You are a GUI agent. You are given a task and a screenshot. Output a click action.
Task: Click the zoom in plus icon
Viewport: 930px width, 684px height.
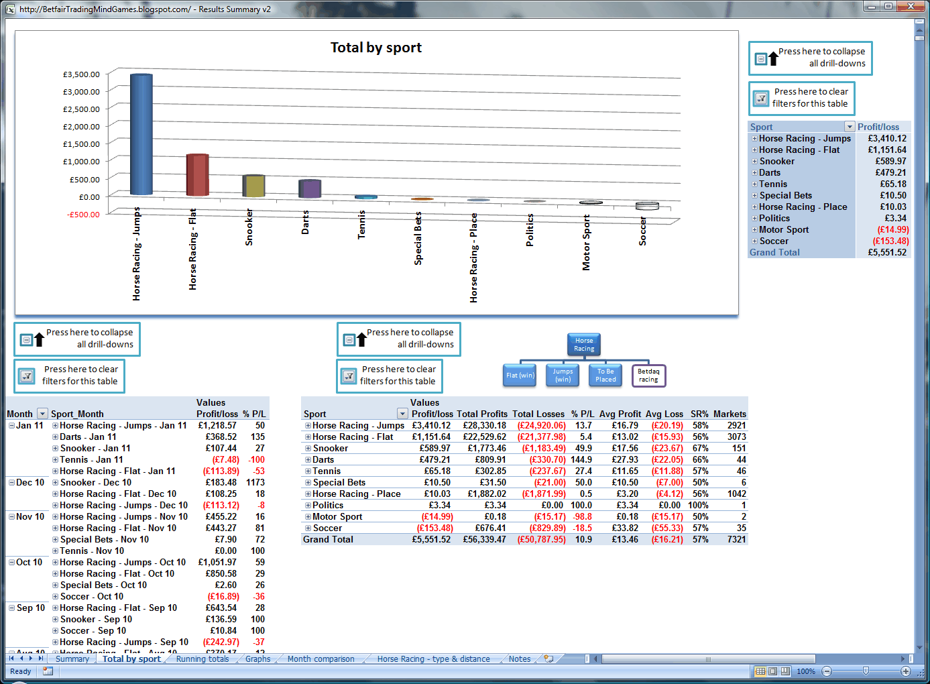pos(906,671)
